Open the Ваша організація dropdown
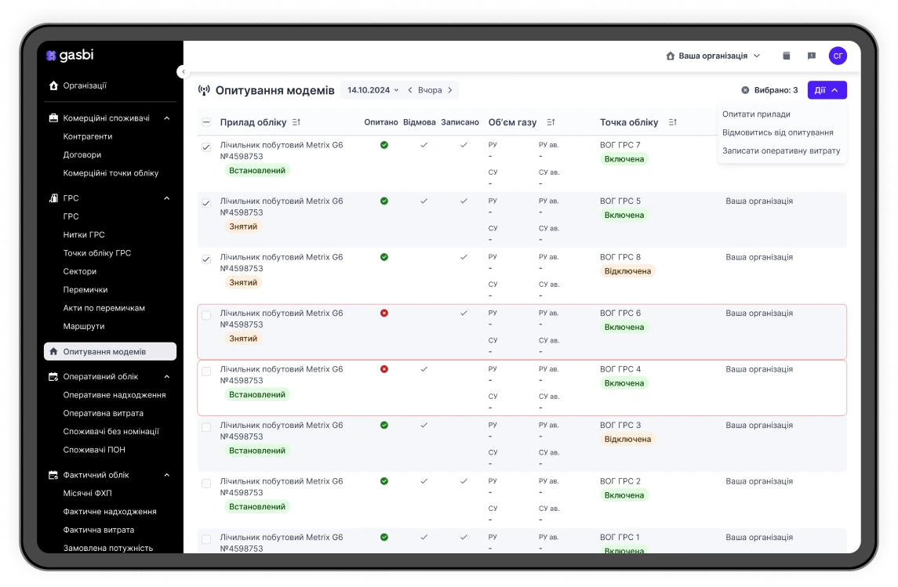Viewport: 898px width, 587px height. click(713, 56)
